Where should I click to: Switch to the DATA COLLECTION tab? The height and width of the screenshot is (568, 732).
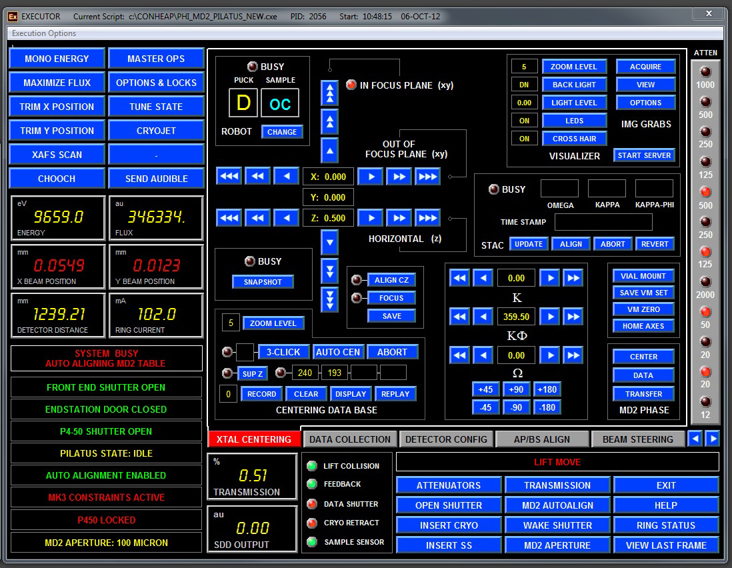coord(350,439)
